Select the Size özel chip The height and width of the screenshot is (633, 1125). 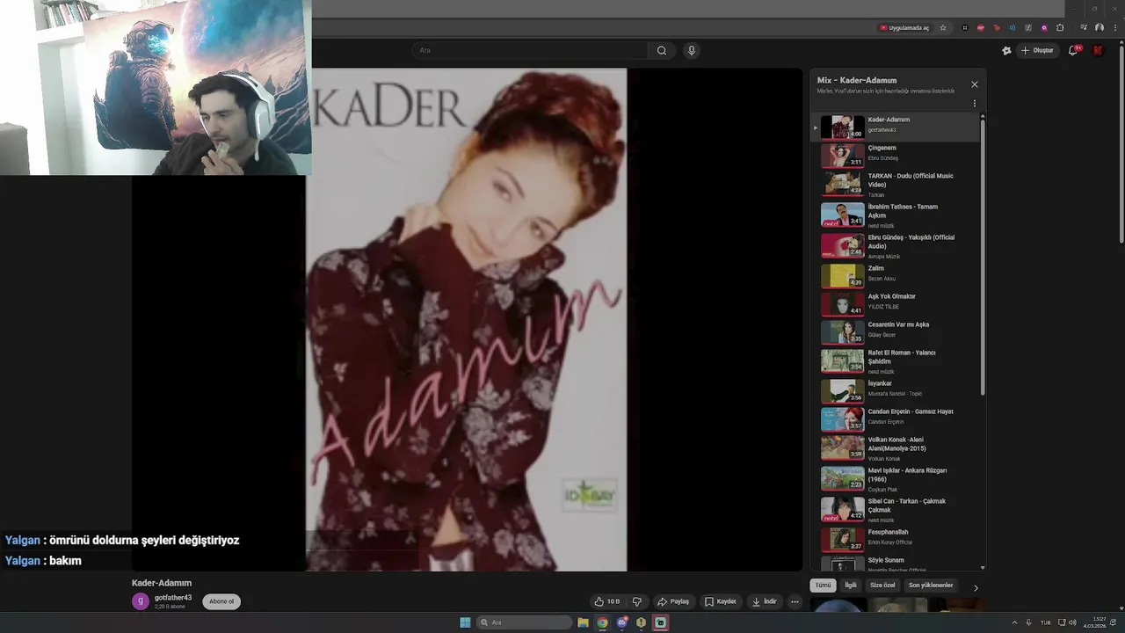click(x=882, y=585)
